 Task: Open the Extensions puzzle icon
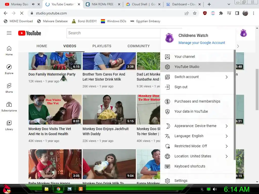(221, 13)
